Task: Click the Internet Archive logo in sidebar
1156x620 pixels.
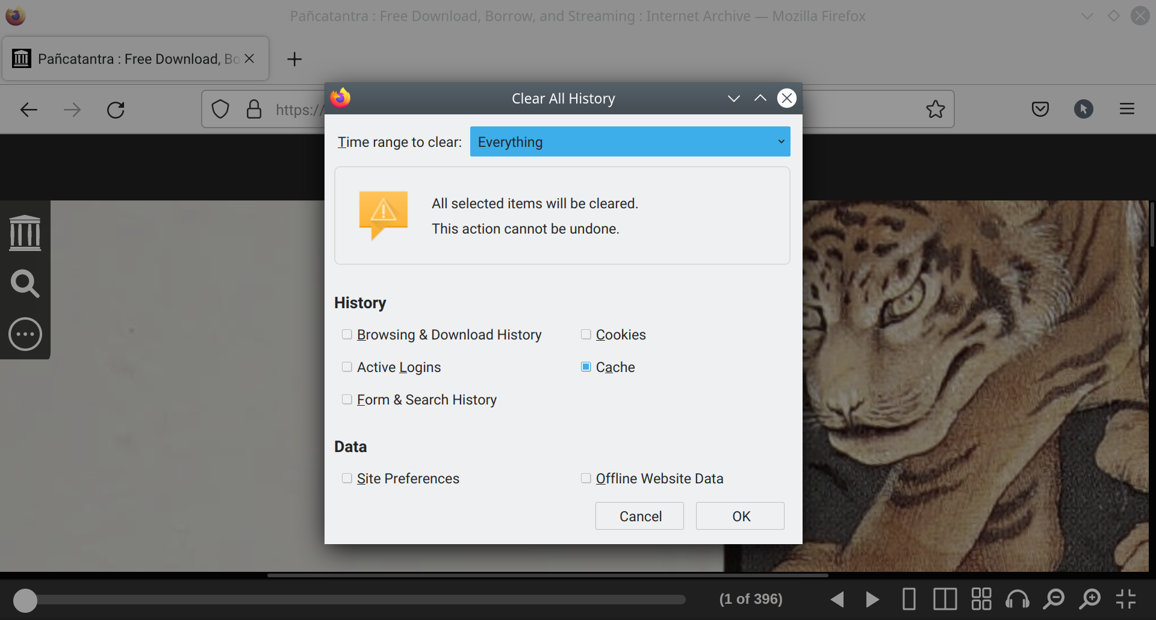Action: pyautogui.click(x=25, y=233)
